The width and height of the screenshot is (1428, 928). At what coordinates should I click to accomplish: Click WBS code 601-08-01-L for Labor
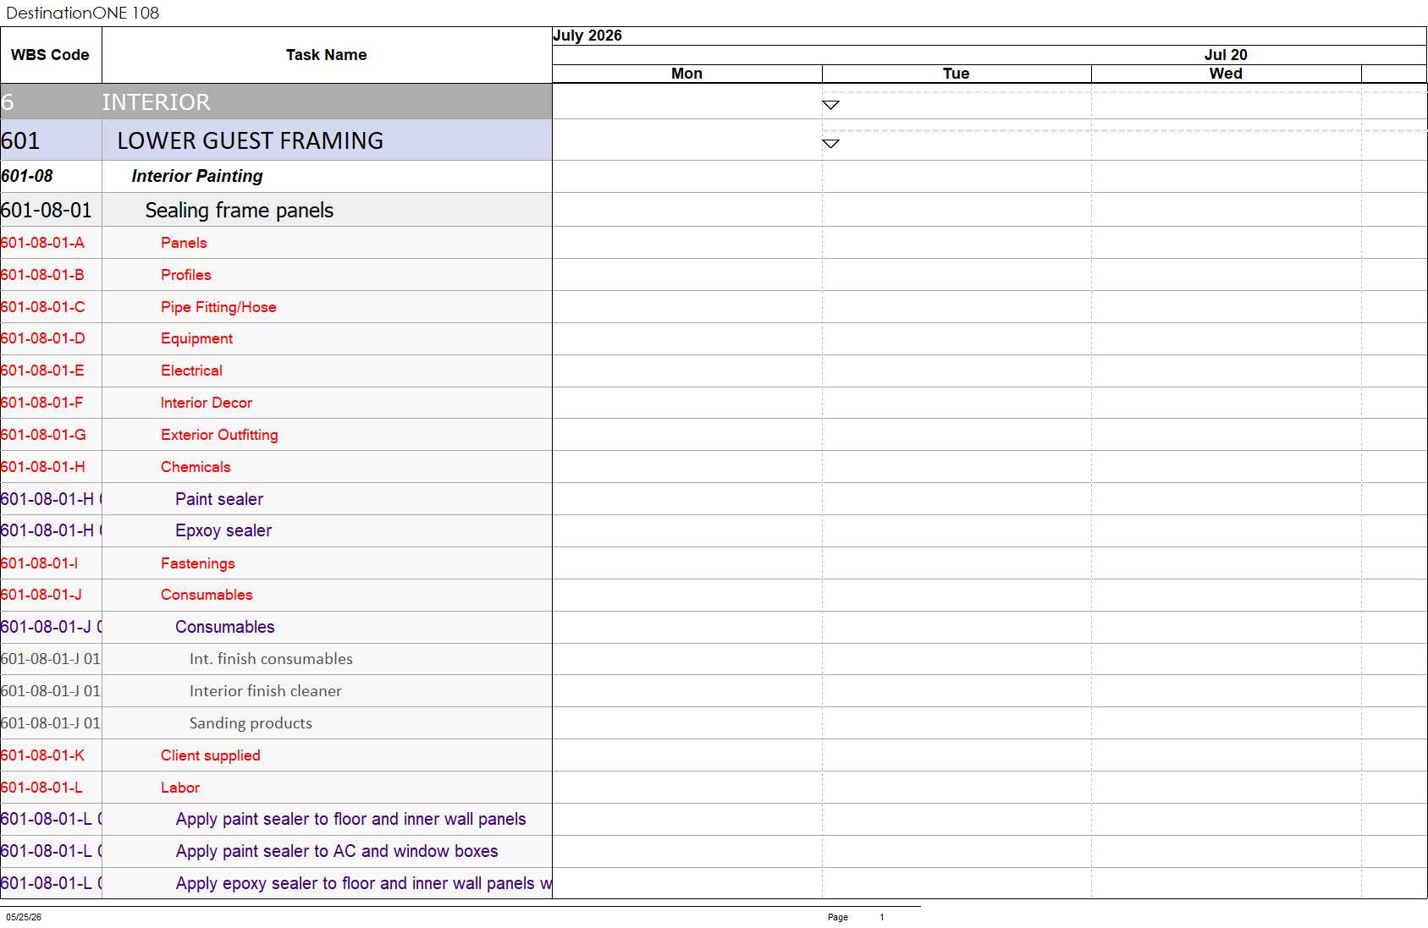point(42,788)
